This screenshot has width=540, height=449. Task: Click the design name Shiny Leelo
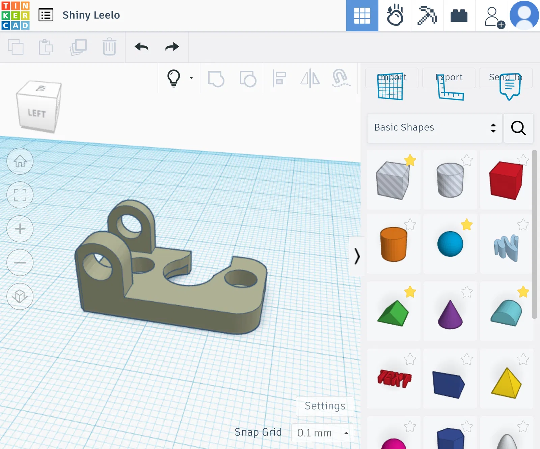[x=91, y=15]
